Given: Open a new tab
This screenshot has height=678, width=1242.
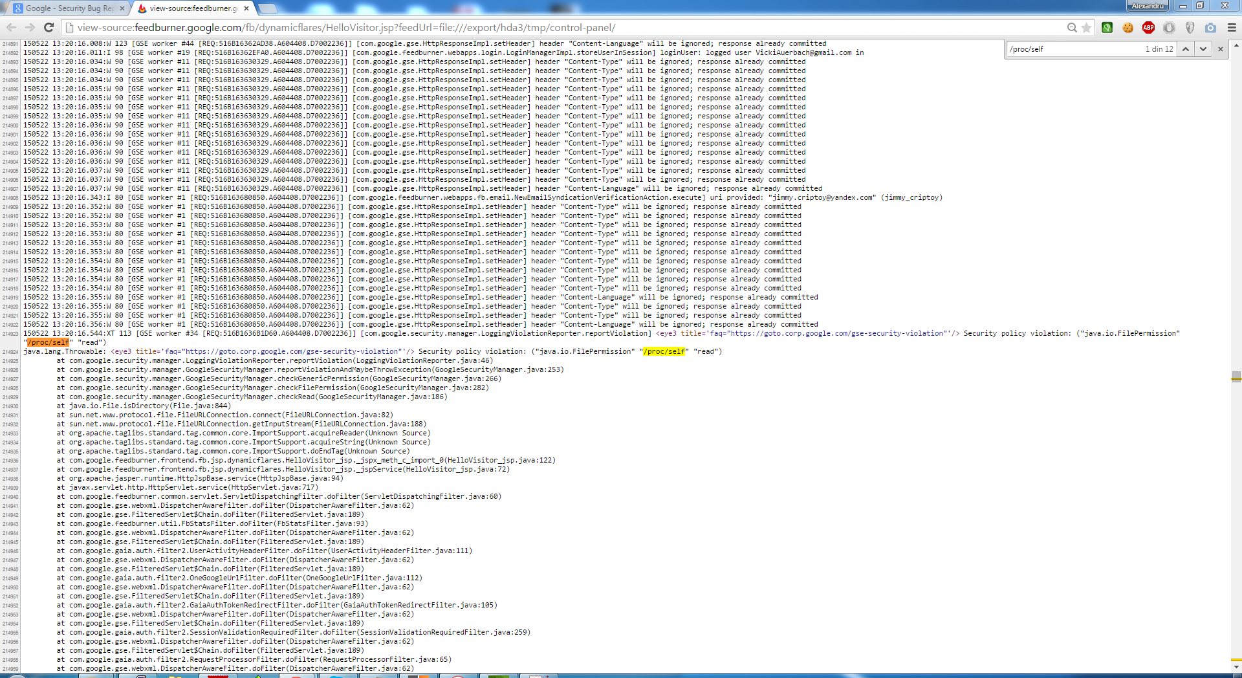Looking at the screenshot, I should pos(268,8).
